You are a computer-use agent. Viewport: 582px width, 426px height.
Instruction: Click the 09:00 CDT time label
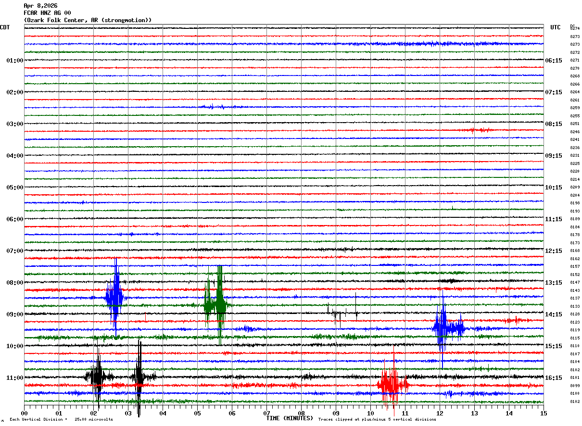(x=15, y=314)
